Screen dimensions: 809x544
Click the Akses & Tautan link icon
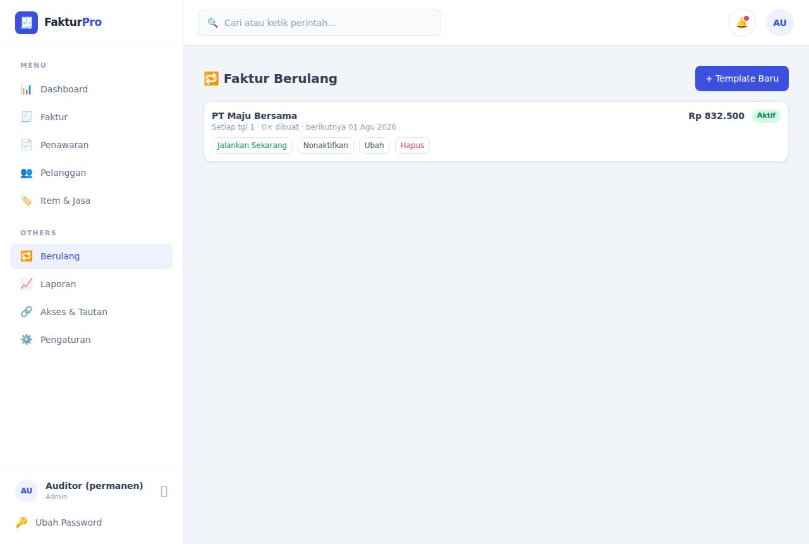click(27, 312)
